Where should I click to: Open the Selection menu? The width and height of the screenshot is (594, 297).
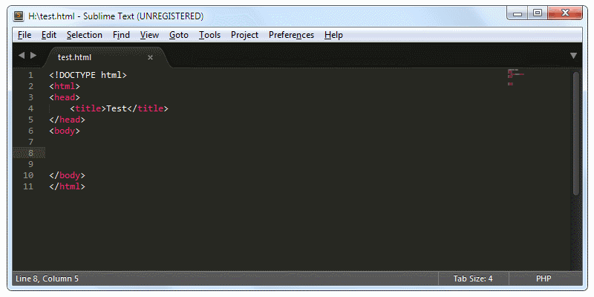[x=85, y=35]
